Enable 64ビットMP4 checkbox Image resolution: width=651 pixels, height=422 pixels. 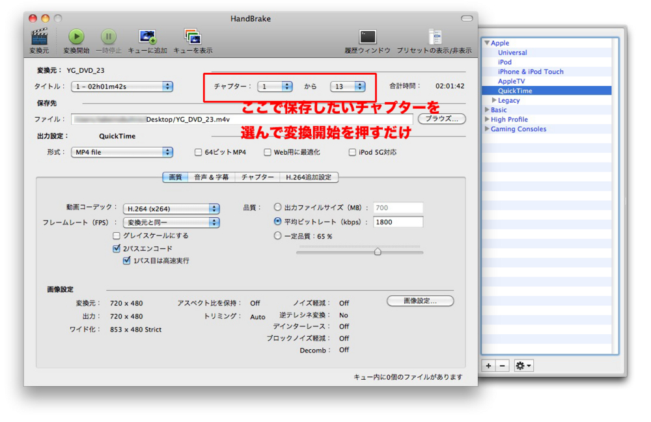tap(199, 152)
